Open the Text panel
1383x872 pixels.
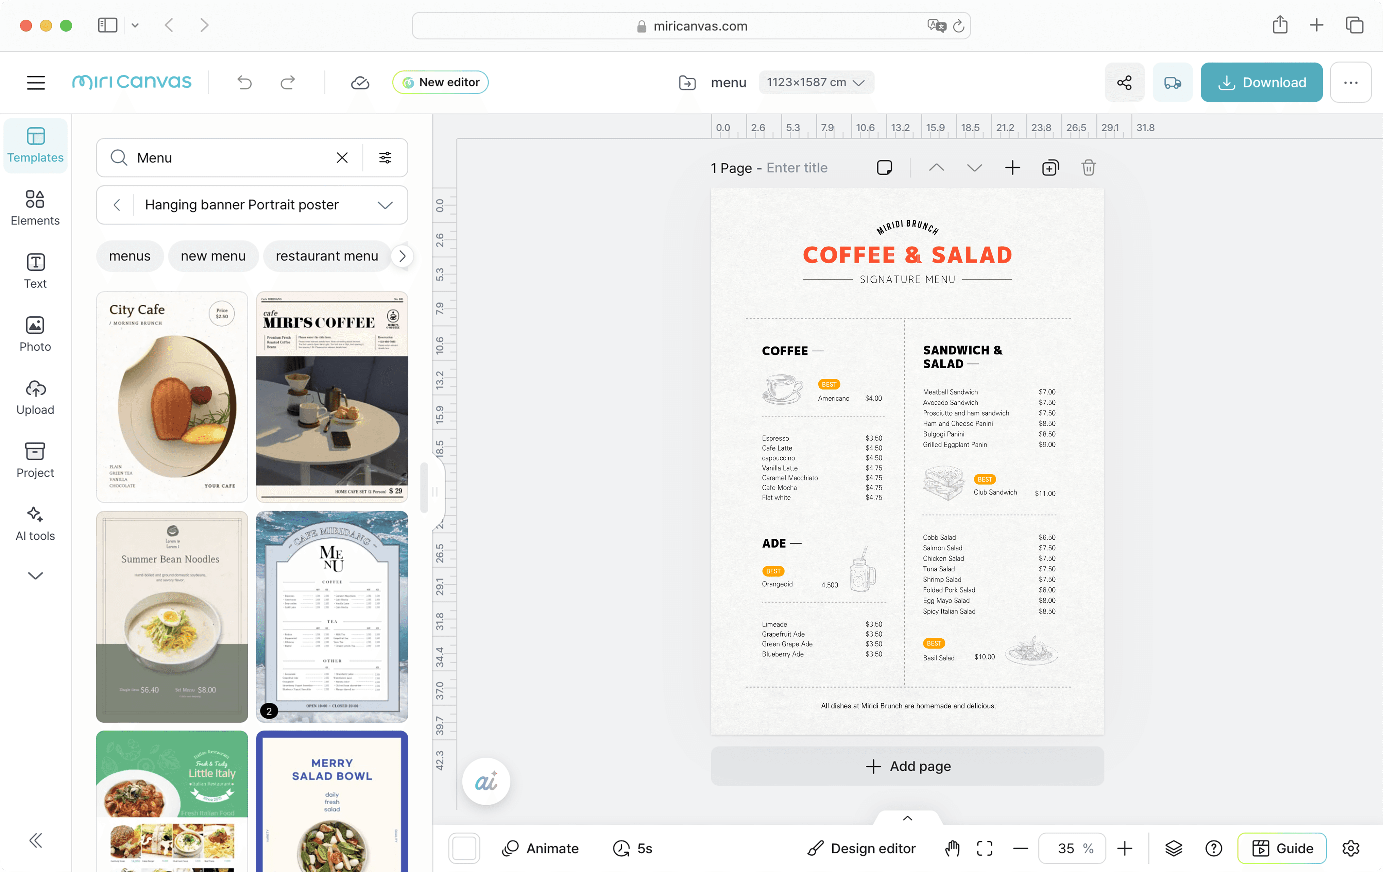pyautogui.click(x=35, y=270)
